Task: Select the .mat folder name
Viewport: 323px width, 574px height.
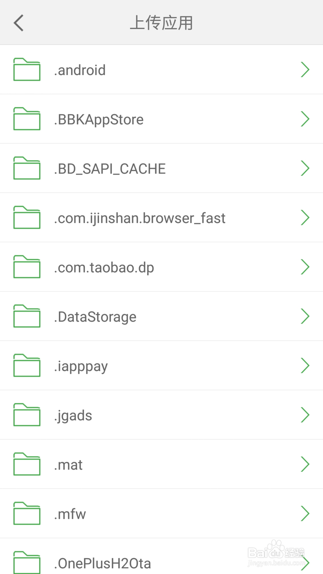Action: point(68,465)
